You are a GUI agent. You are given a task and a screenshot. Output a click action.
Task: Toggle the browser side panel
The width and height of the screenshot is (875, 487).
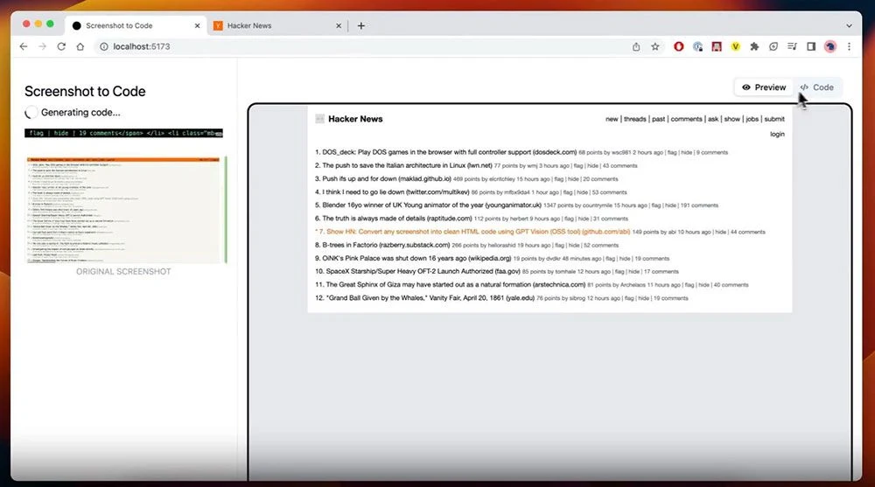811,47
